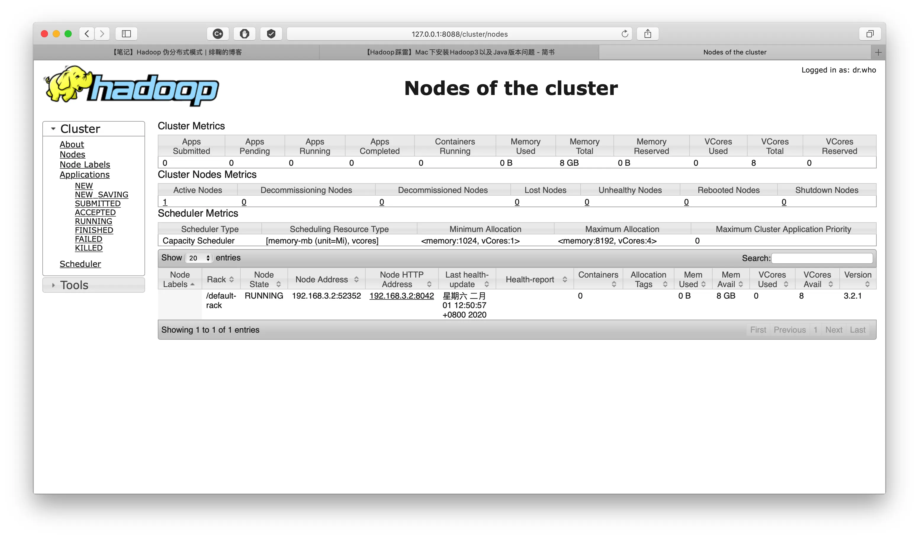
Task: Sort by Last health-update column arrows
Action: pyautogui.click(x=486, y=284)
